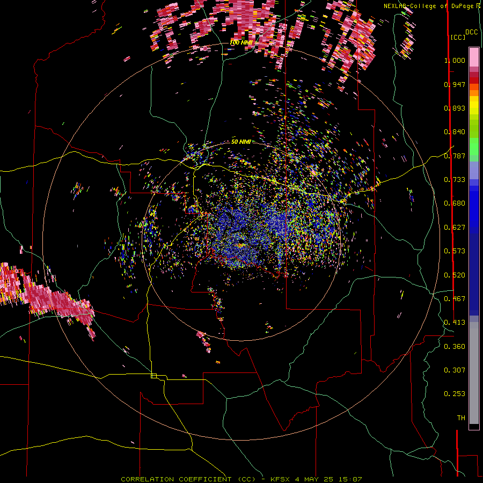Select the 0.680 scale value
Viewport: 483px width, 483px height.
(455, 203)
